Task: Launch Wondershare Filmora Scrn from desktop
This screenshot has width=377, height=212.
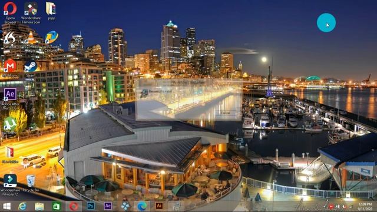Action: coord(31,12)
